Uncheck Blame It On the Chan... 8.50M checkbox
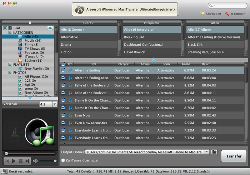The height and width of the screenshot is (175, 250). pyautogui.click(x=63, y=100)
